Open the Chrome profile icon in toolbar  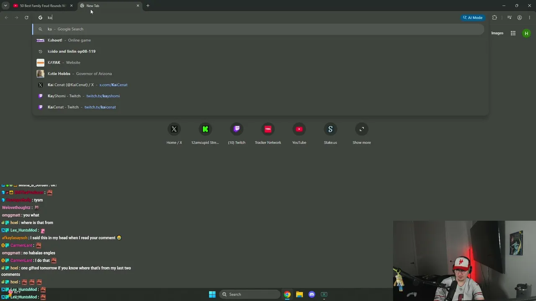point(519,18)
